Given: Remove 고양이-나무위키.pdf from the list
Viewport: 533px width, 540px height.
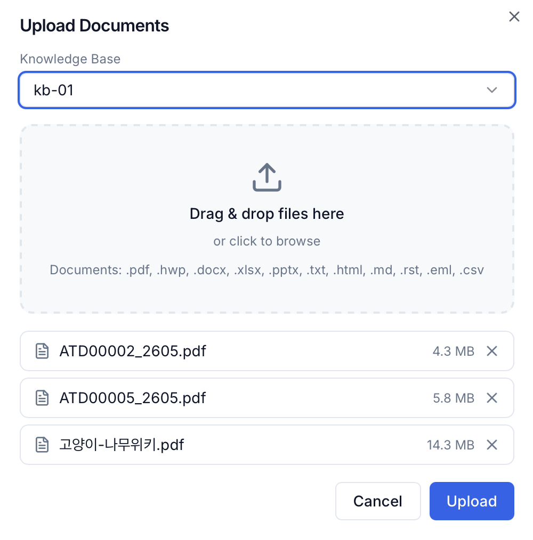Looking at the screenshot, I should point(492,445).
